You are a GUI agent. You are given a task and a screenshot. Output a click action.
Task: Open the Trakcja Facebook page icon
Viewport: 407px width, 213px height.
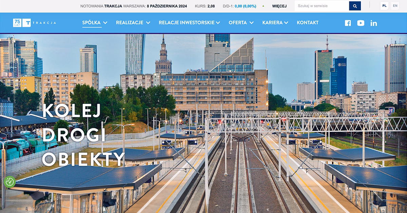[x=348, y=23]
